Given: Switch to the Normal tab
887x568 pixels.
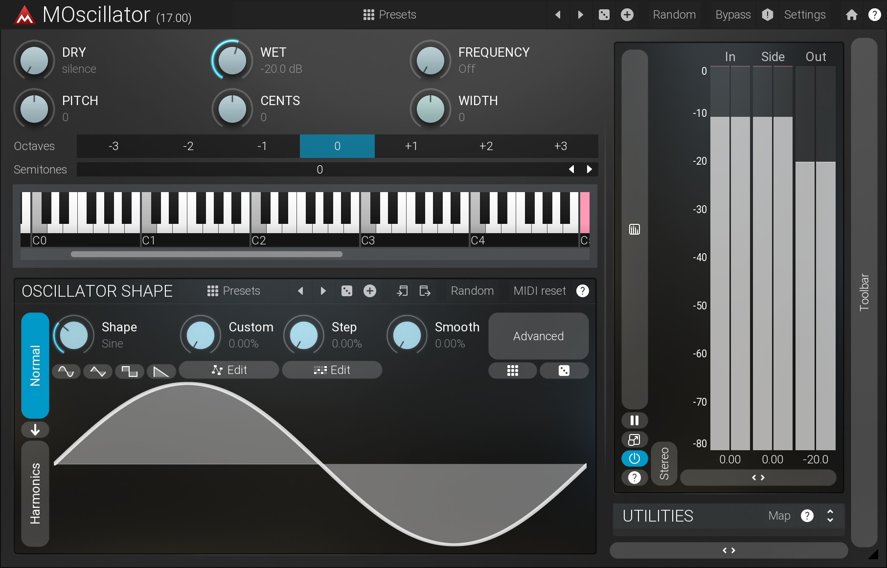Looking at the screenshot, I should click(35, 365).
